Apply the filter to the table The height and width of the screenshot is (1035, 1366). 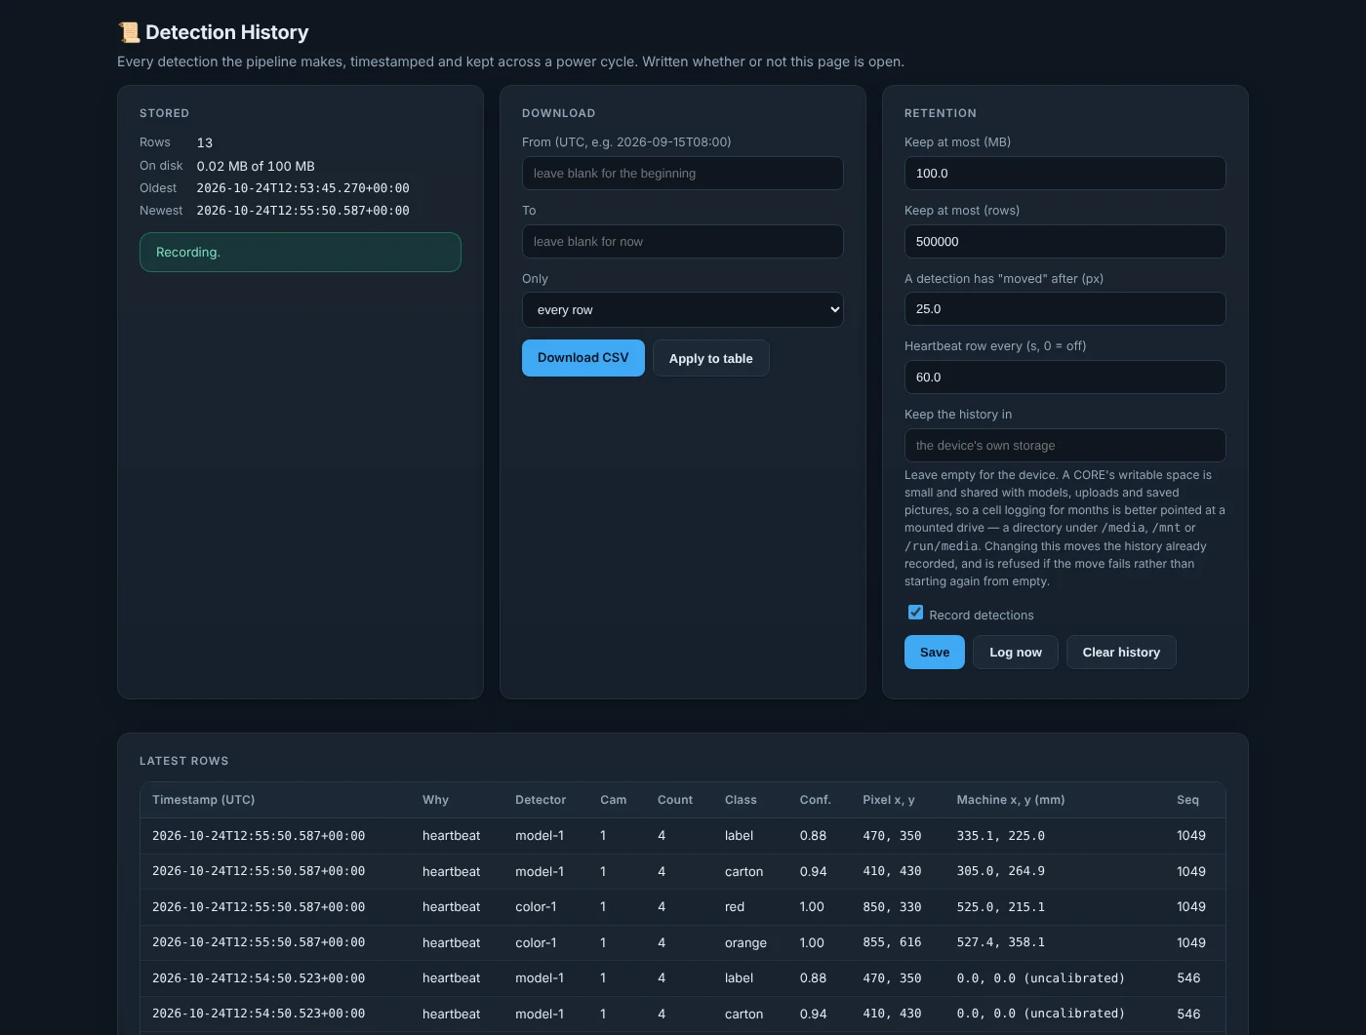tap(710, 358)
